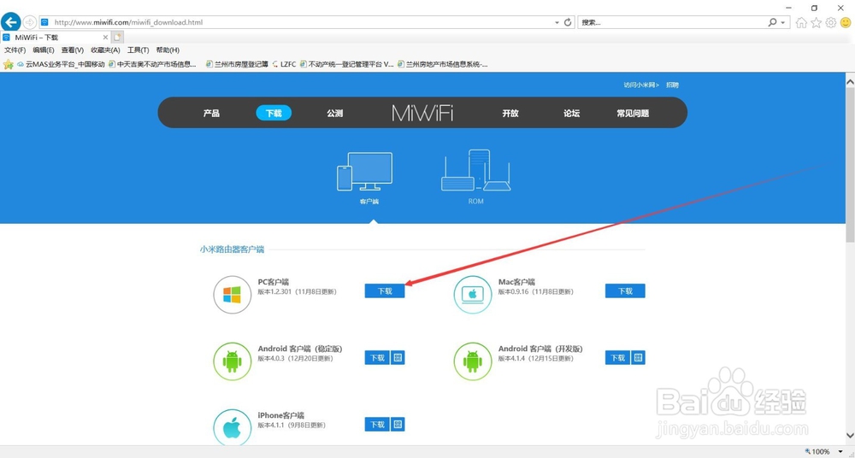Viewport: 855px width, 458px height.
Task: Download the PC客户端
Action: (x=385, y=291)
